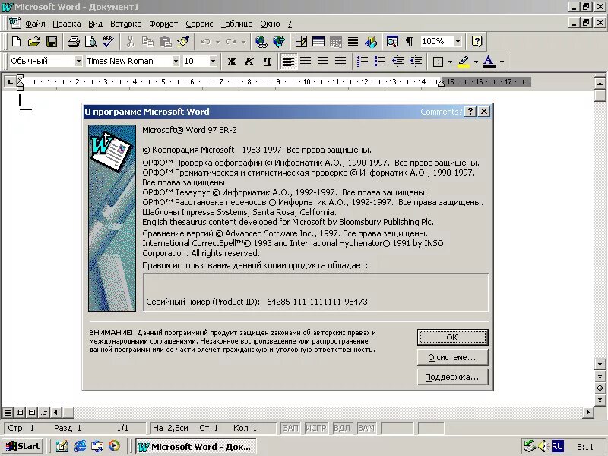Insert a hyperlink with the globe-chain icon
The height and width of the screenshot is (456, 608).
(261, 42)
